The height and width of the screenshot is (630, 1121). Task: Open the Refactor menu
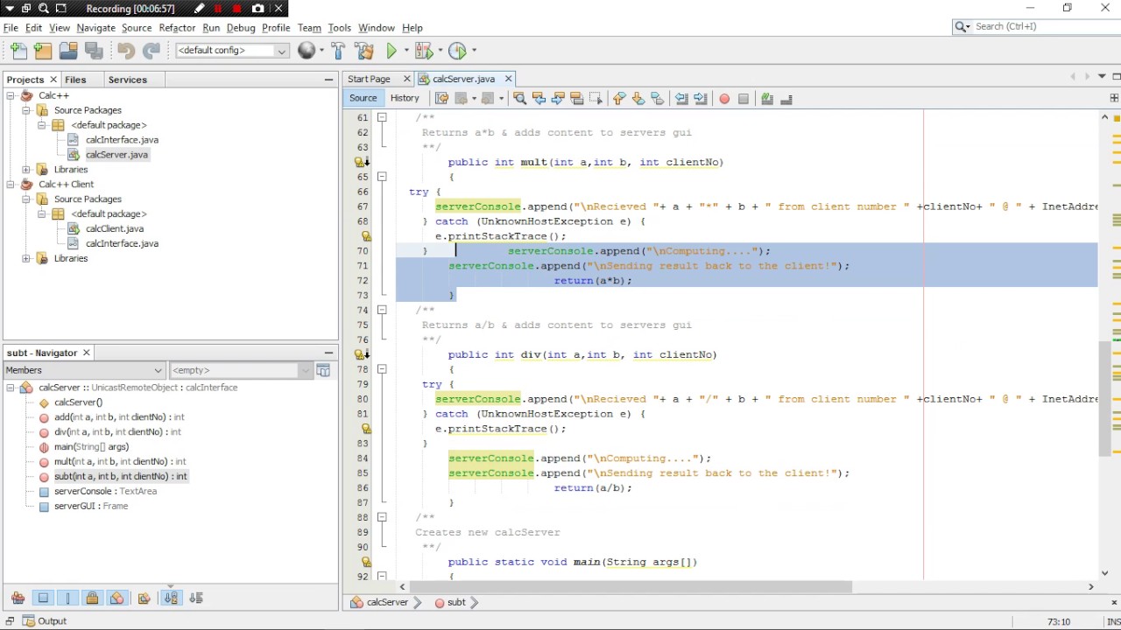177,28
